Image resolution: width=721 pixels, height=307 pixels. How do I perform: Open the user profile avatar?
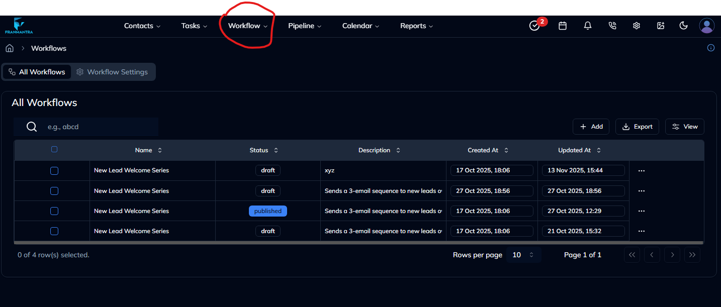coord(706,26)
